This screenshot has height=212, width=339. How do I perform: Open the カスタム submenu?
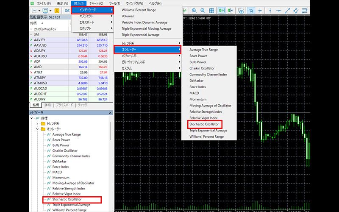(x=148, y=68)
